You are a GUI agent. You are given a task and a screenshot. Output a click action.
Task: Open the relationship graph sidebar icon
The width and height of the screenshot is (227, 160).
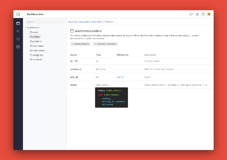click(x=18, y=31)
